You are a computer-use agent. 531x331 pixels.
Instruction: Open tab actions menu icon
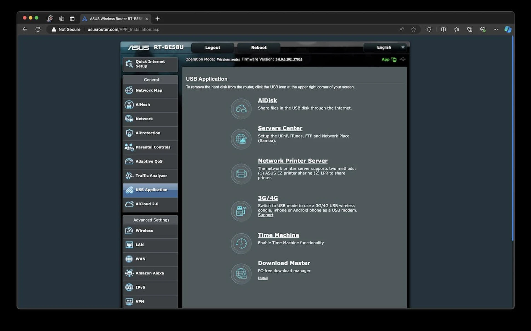[72, 19]
